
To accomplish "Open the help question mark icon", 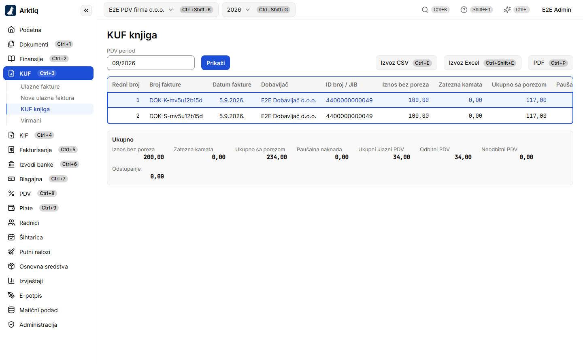I will pos(464,10).
